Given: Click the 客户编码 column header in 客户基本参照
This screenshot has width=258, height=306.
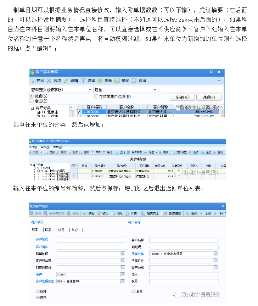Looking at the screenshot, I should click(94, 107).
